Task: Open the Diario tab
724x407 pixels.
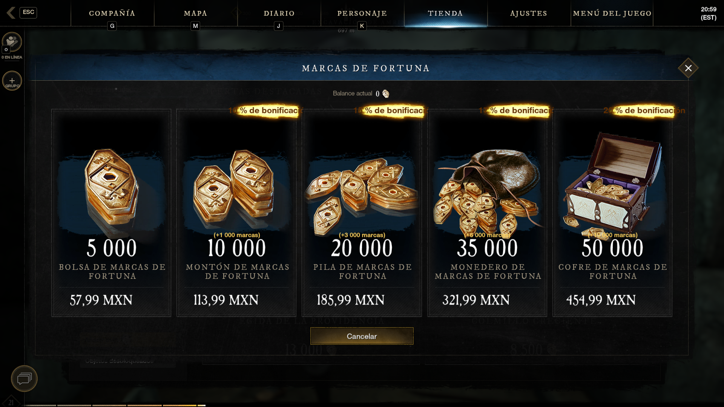Action: pos(279,13)
